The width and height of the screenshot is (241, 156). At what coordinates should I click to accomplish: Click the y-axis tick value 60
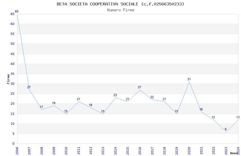(12, 24)
